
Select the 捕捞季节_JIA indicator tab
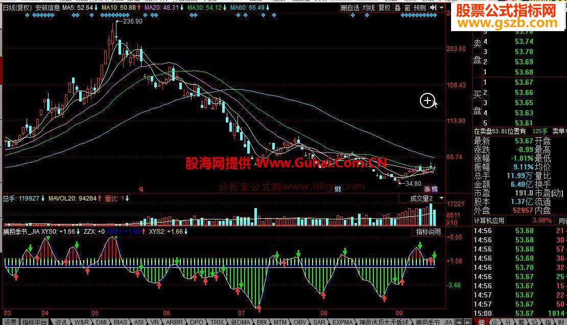click(434, 322)
